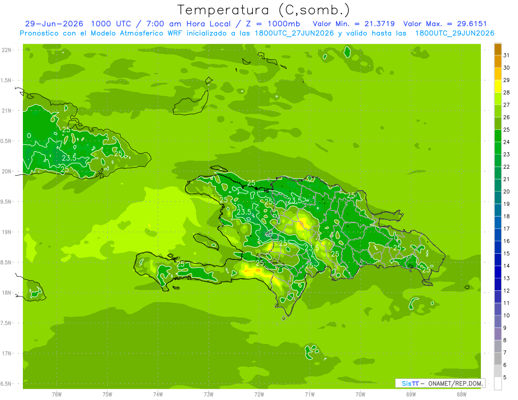Viewport: 518px width, 400px height.
Task: Click the 21N latitude label
Action: pyautogui.click(x=6, y=111)
